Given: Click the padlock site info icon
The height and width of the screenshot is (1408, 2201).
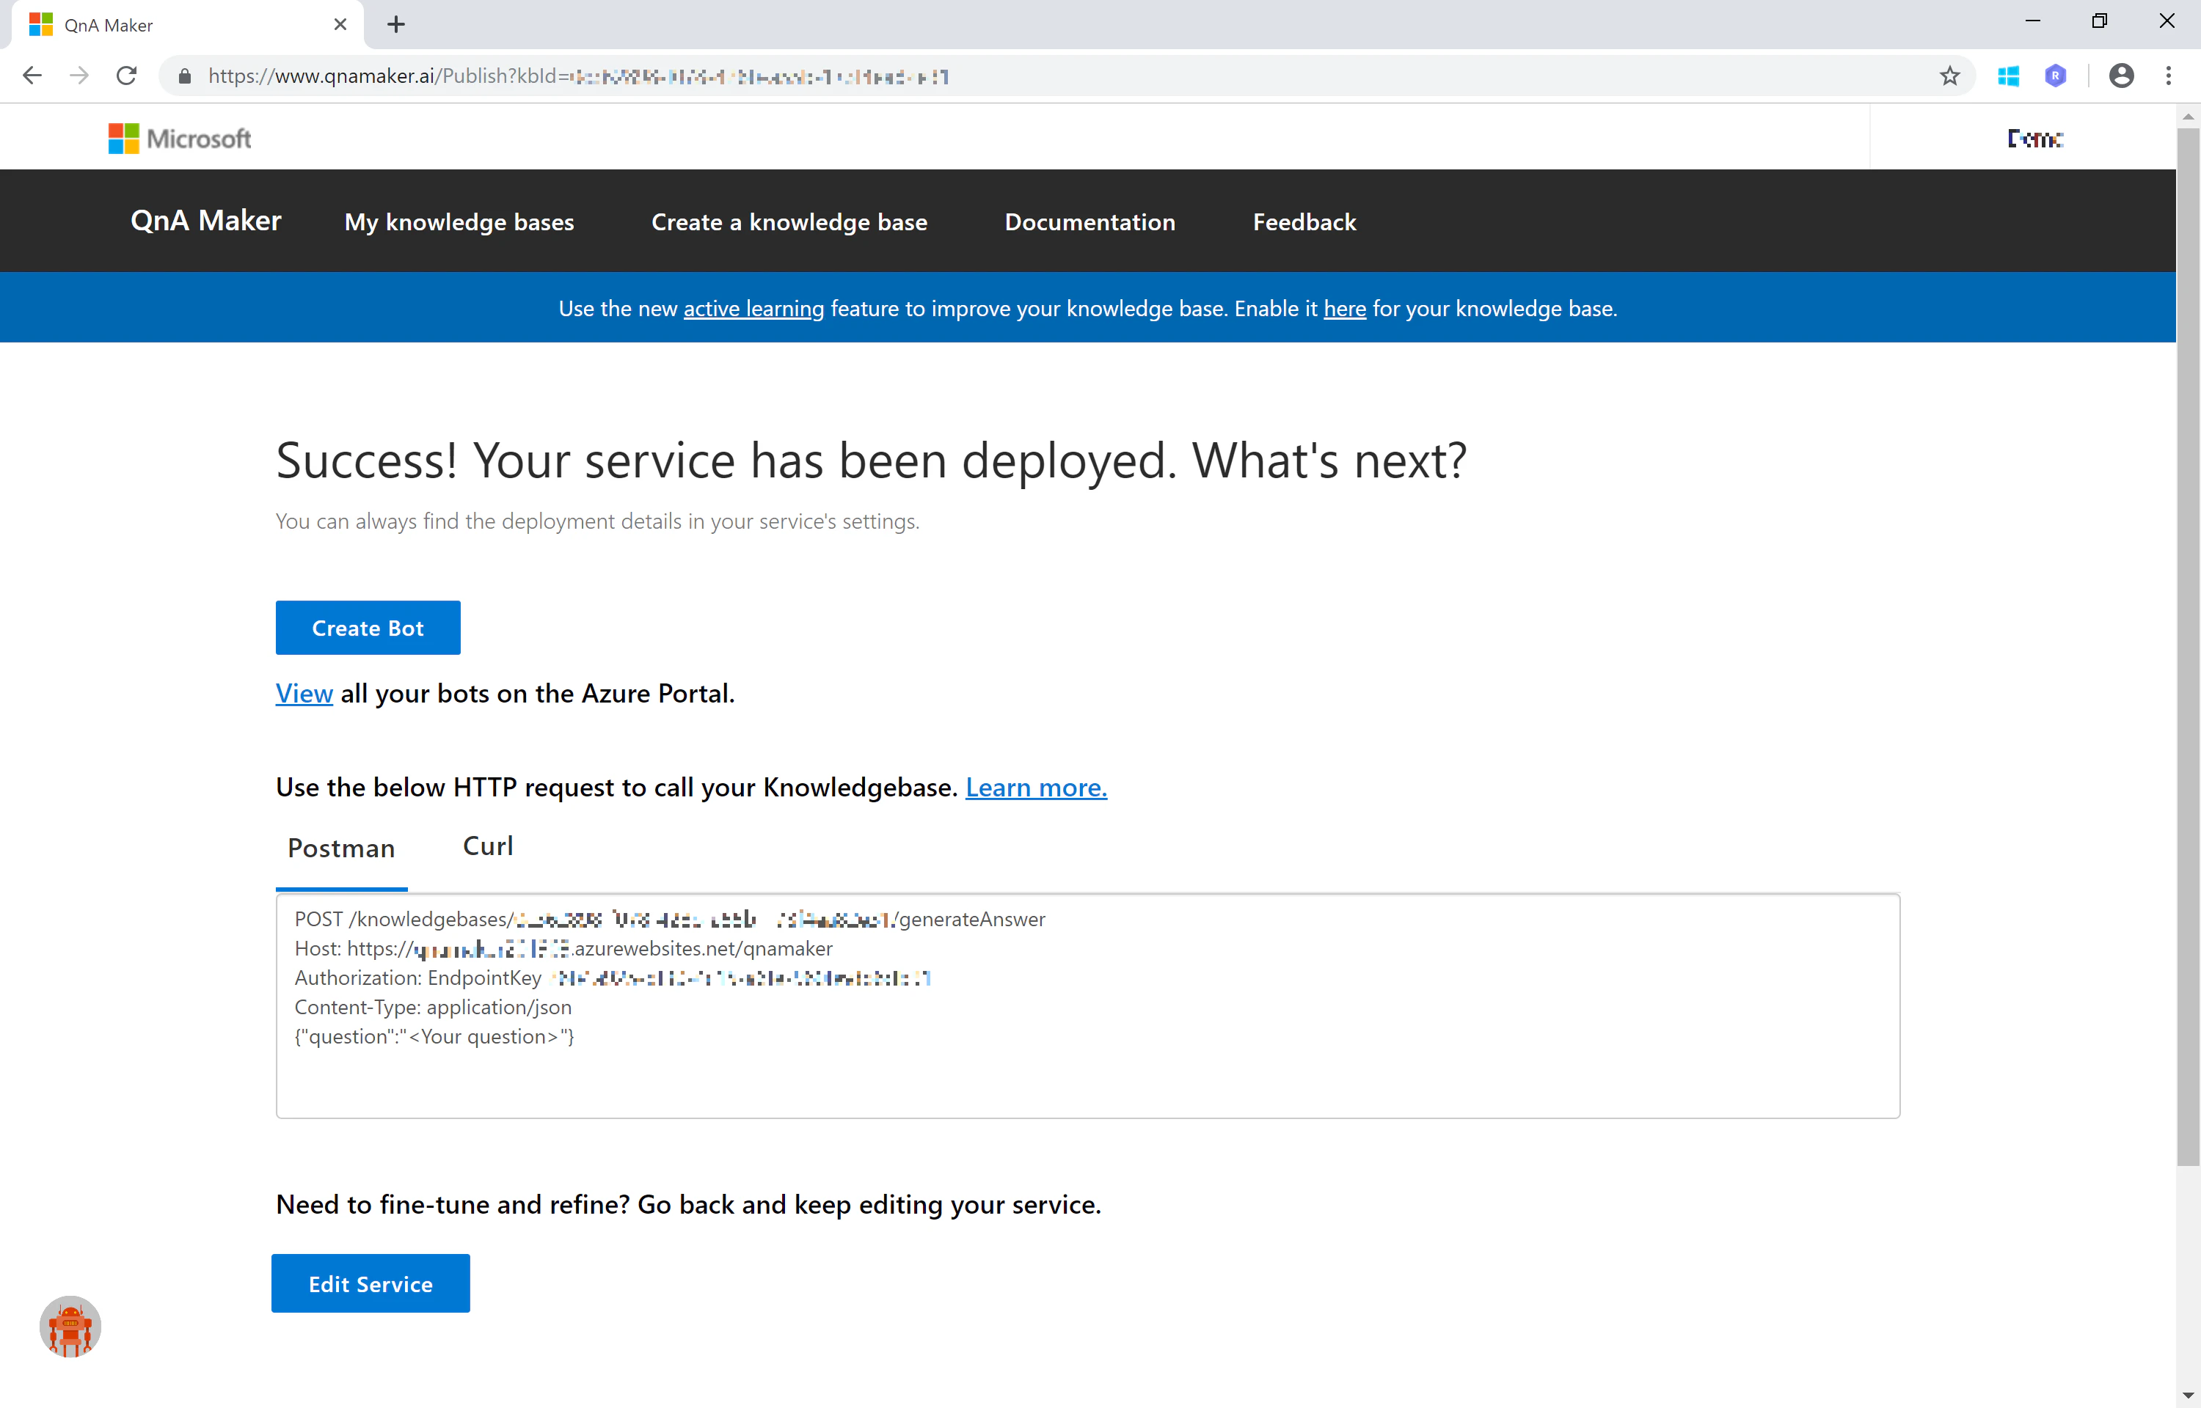Looking at the screenshot, I should coord(185,76).
